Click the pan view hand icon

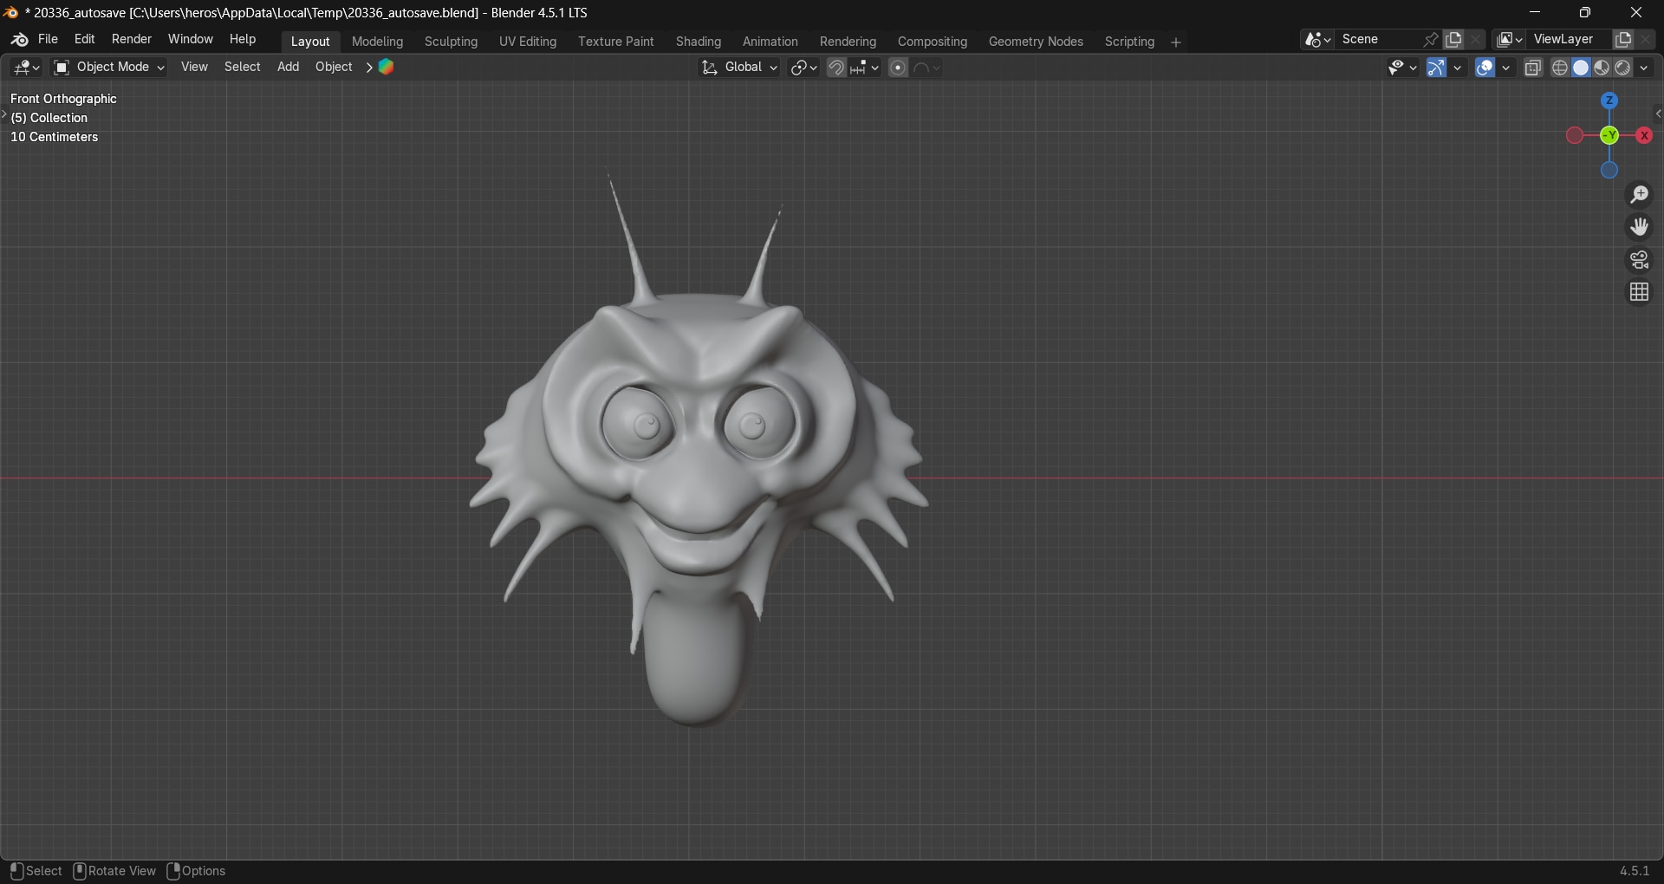[x=1639, y=227]
